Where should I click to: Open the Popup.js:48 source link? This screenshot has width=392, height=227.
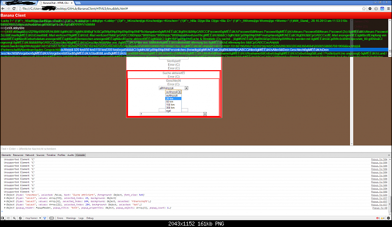coord(380,208)
